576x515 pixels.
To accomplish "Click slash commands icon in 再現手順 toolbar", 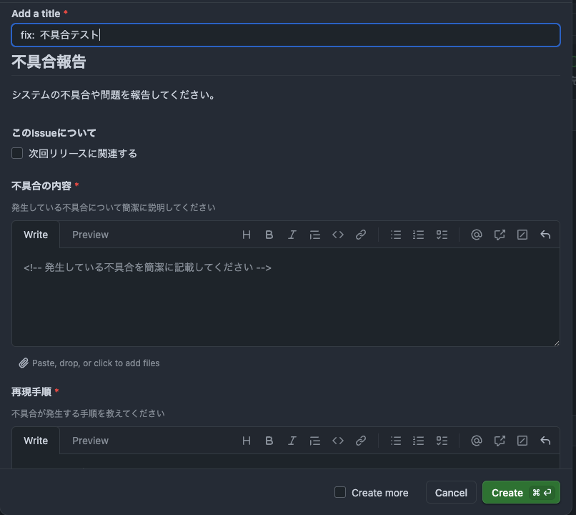I will [522, 441].
